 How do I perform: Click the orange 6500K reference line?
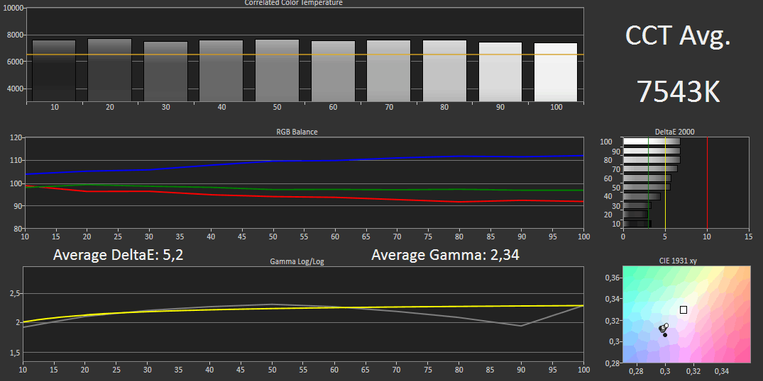[305, 55]
